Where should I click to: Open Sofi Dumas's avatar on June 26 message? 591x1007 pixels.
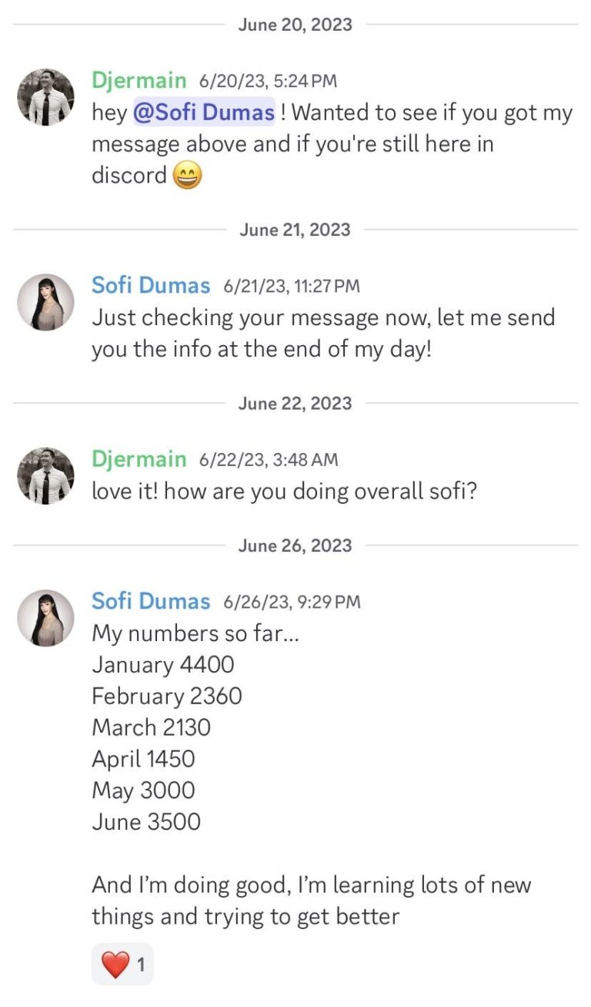click(x=46, y=618)
